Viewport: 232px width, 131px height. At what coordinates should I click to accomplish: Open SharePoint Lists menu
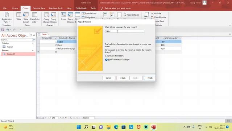pyautogui.click(x=35, y=17)
